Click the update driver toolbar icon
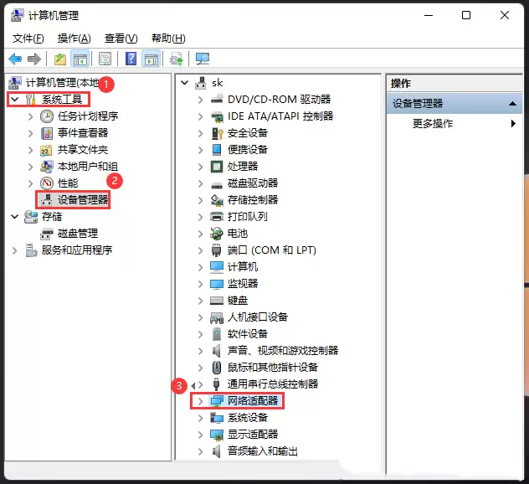Viewport: 529px width, 484px height. [x=177, y=59]
